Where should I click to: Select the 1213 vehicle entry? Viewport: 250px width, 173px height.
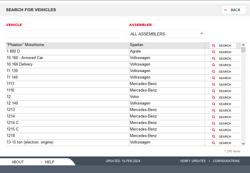pos(11,110)
